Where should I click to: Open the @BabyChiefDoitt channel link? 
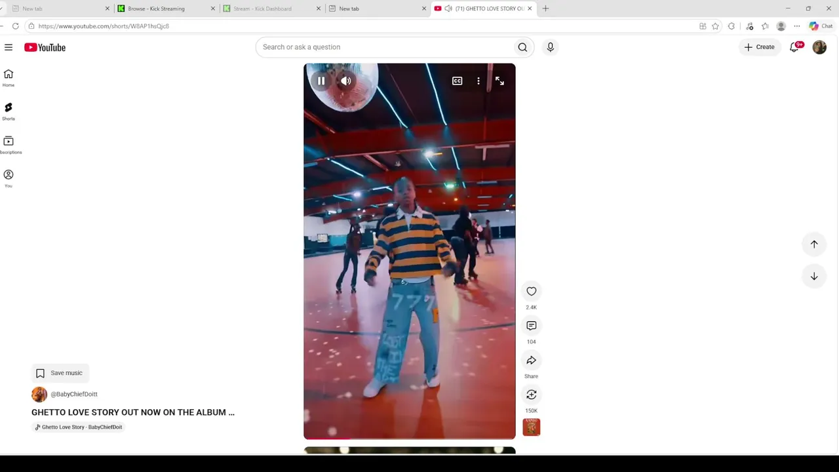click(74, 394)
